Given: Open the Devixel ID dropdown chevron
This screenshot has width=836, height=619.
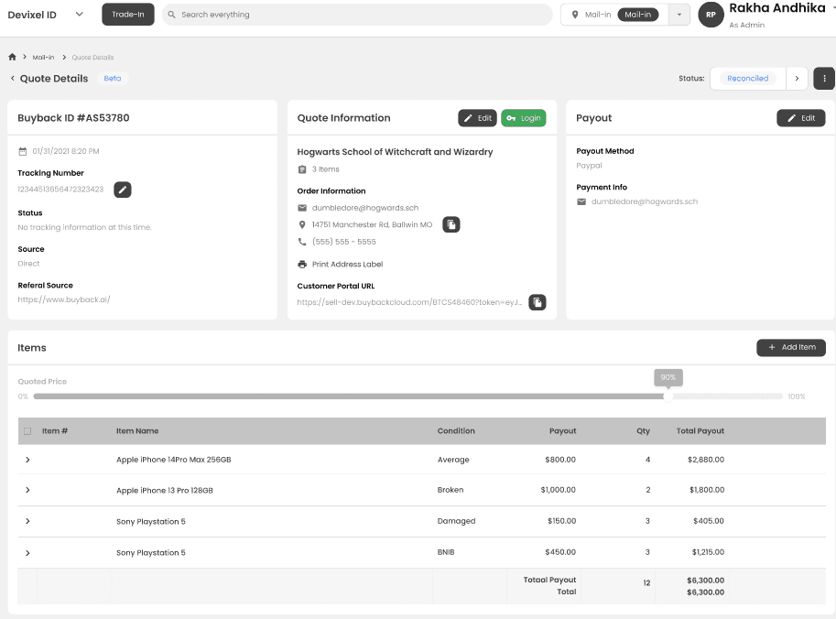Looking at the screenshot, I should [80, 15].
